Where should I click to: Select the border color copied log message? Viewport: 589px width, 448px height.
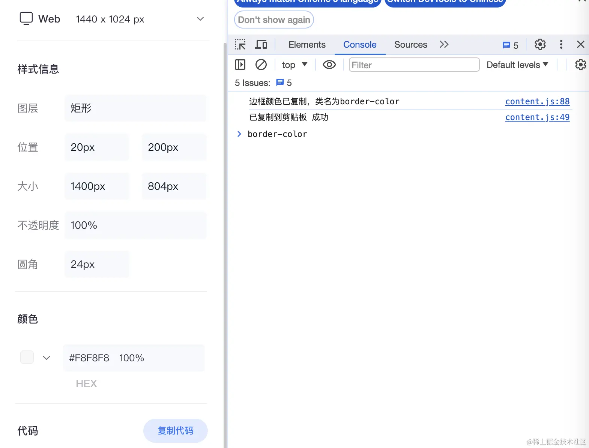pyautogui.click(x=324, y=101)
